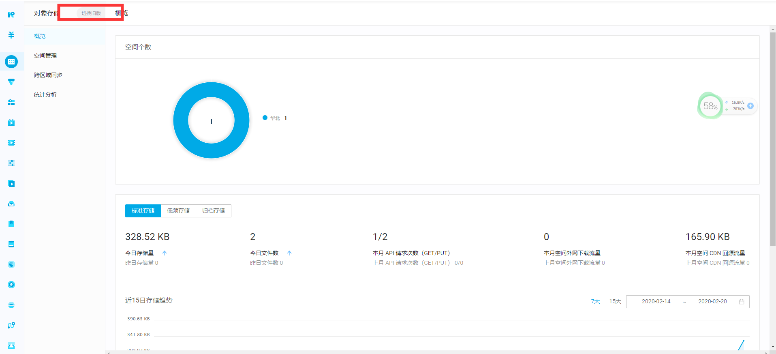The height and width of the screenshot is (354, 776).
Task: Open the bookmark-shaped sidebar icon
Action: point(11,224)
